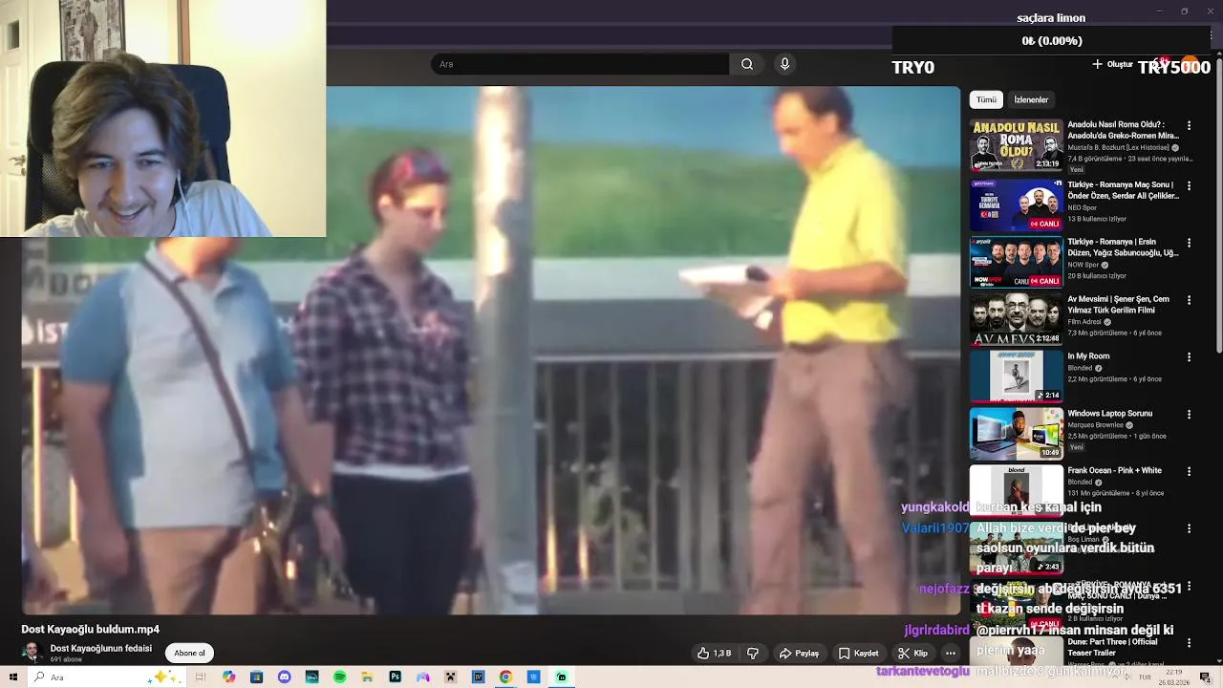Image resolution: width=1223 pixels, height=688 pixels.
Task: Open Marques Brownlee channel name
Action: coord(1096,425)
